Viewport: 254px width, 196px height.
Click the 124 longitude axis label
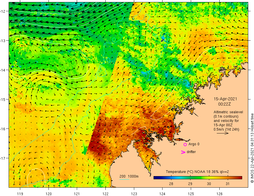(x=163, y=194)
